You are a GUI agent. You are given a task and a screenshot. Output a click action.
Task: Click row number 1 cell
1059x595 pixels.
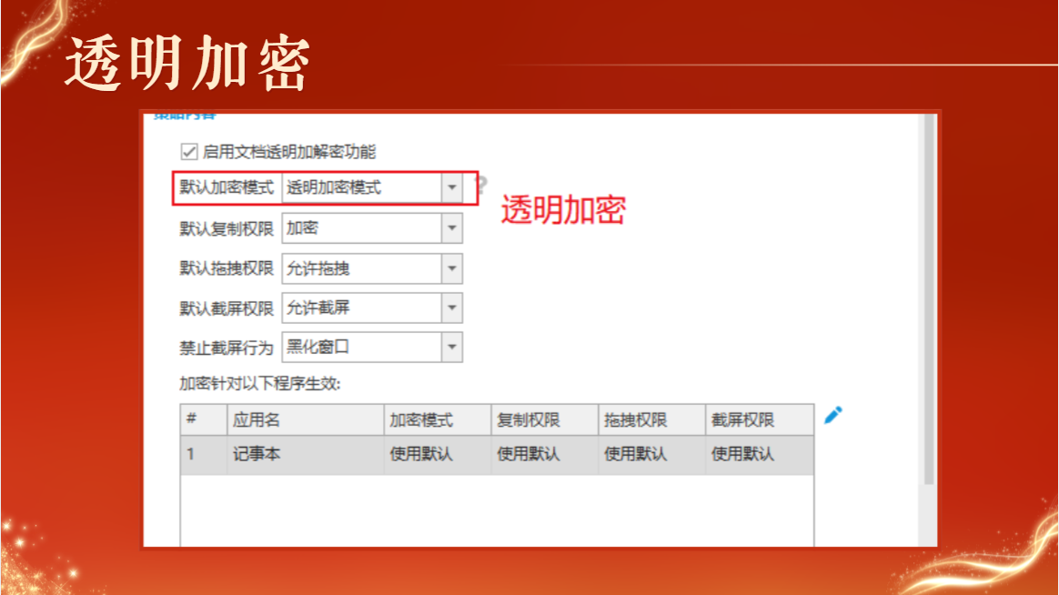(x=203, y=455)
